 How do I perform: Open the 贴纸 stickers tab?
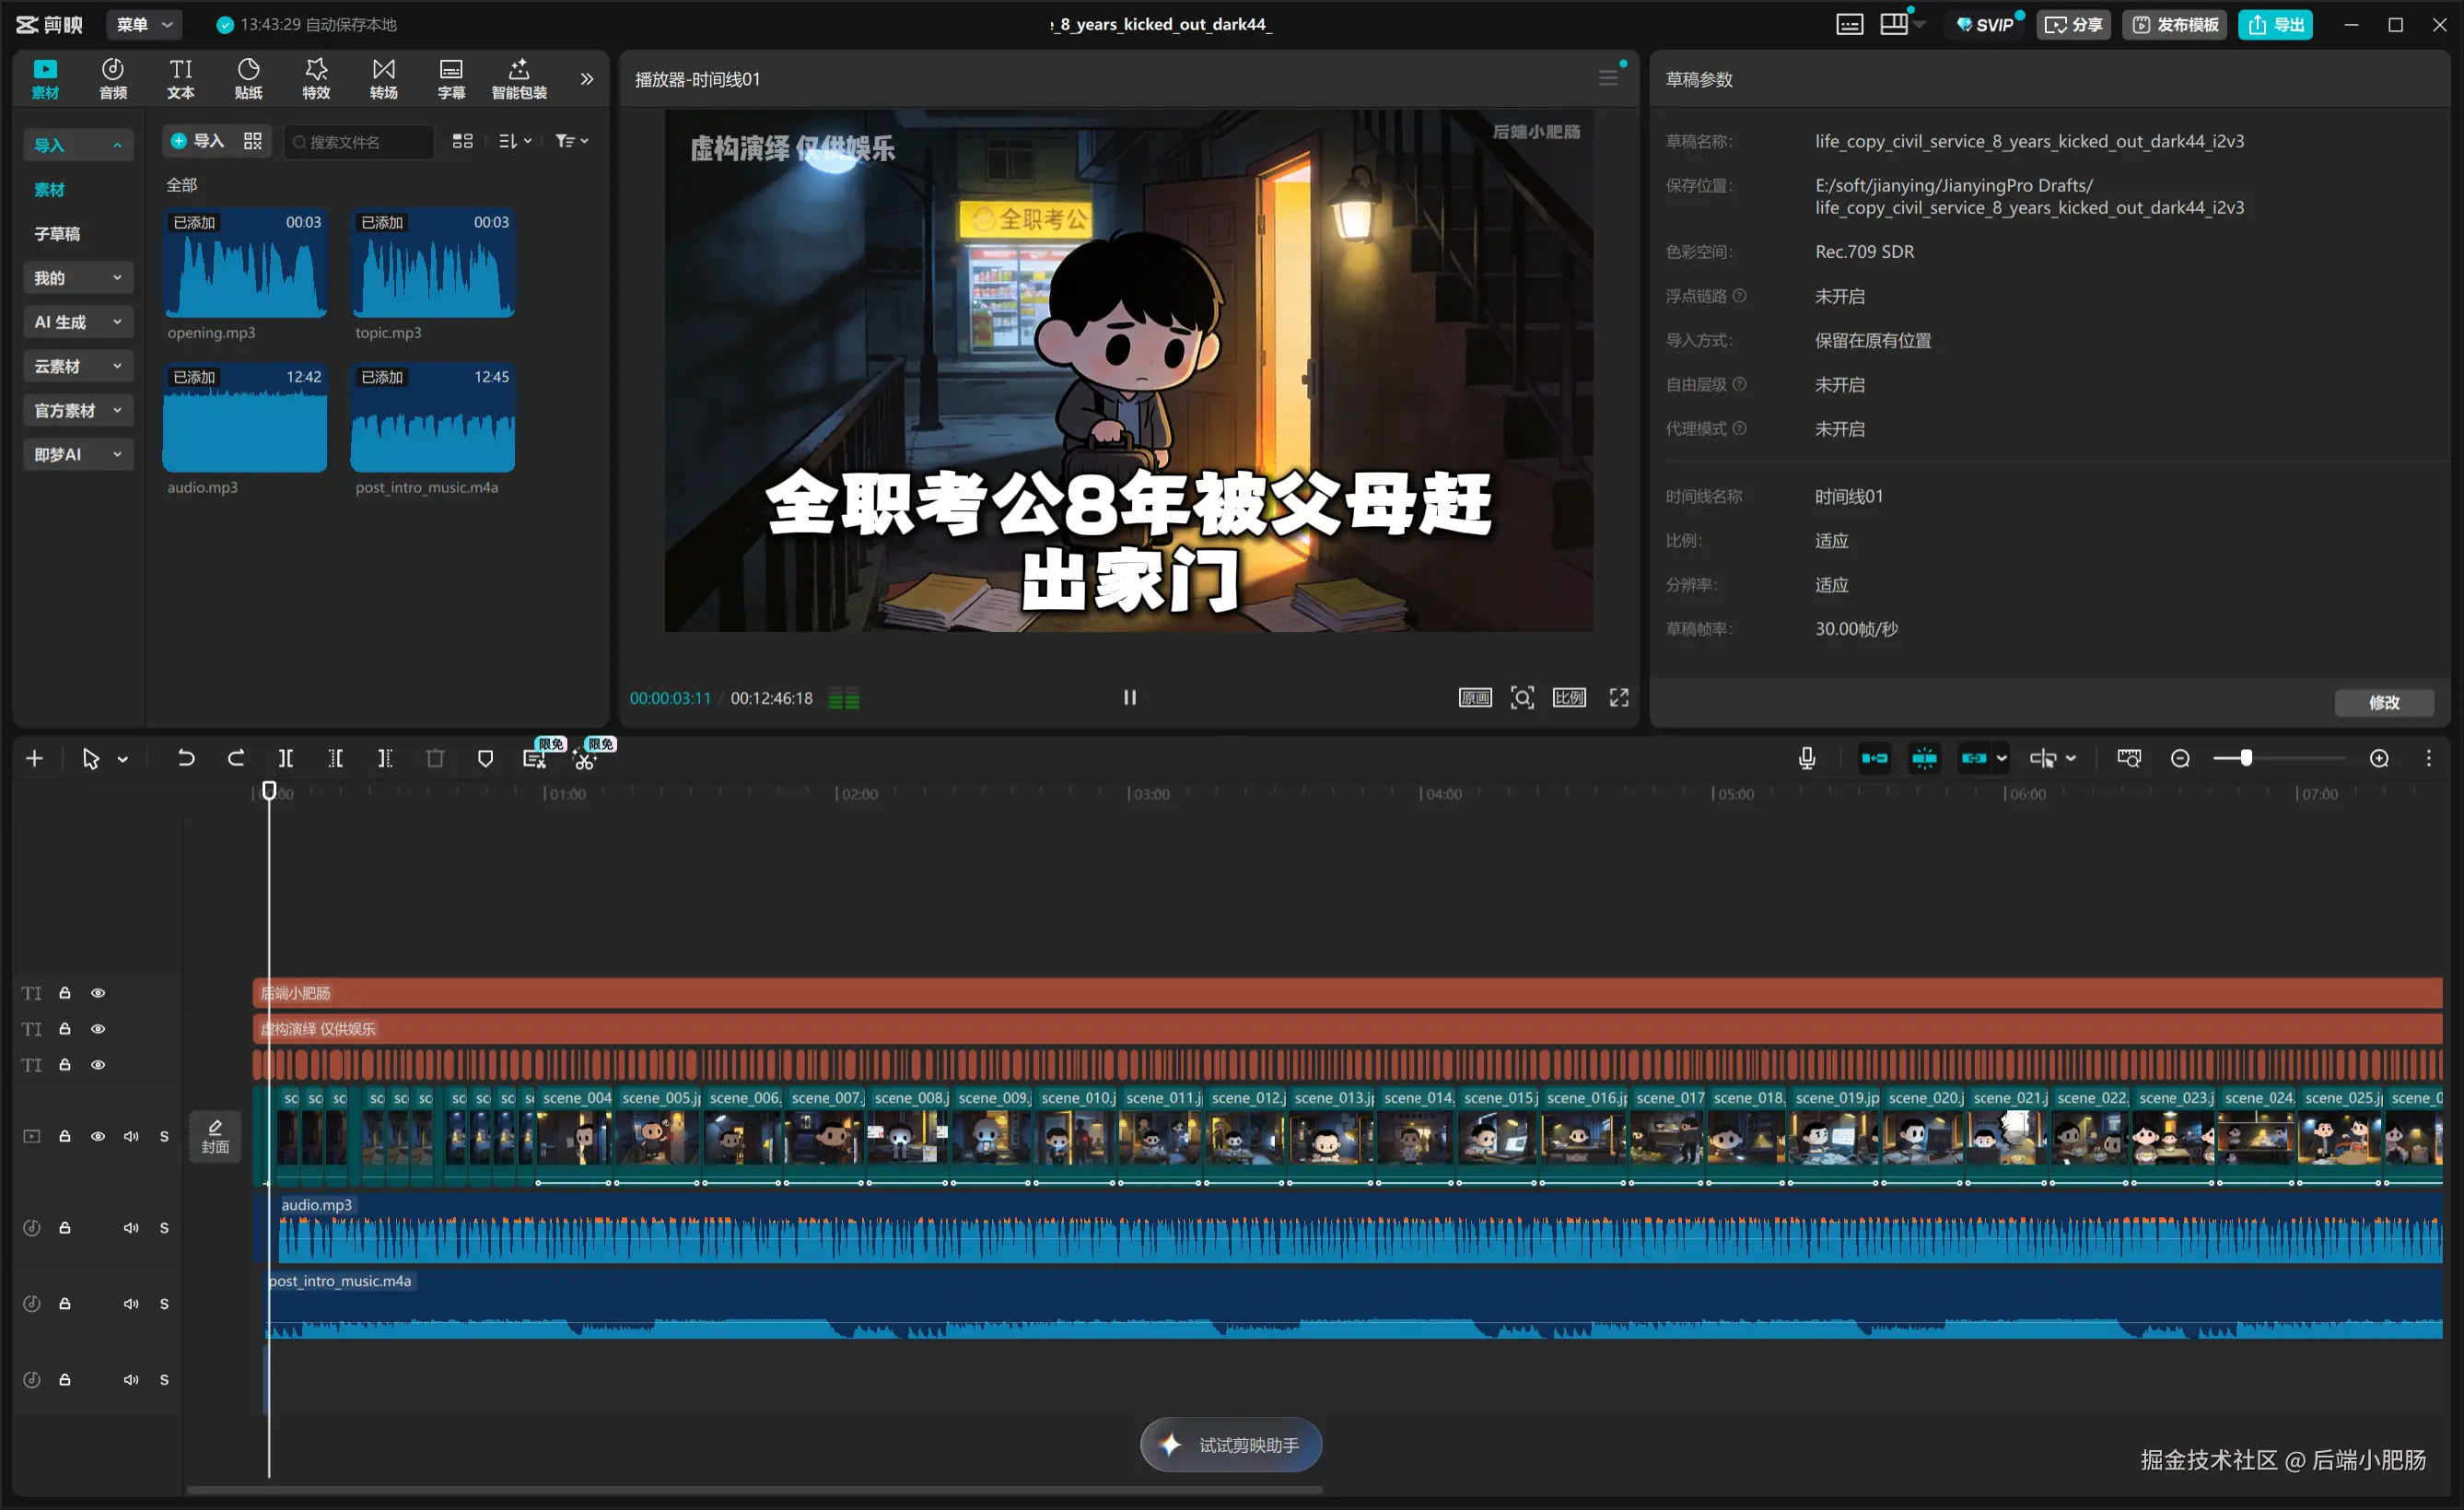coord(249,79)
